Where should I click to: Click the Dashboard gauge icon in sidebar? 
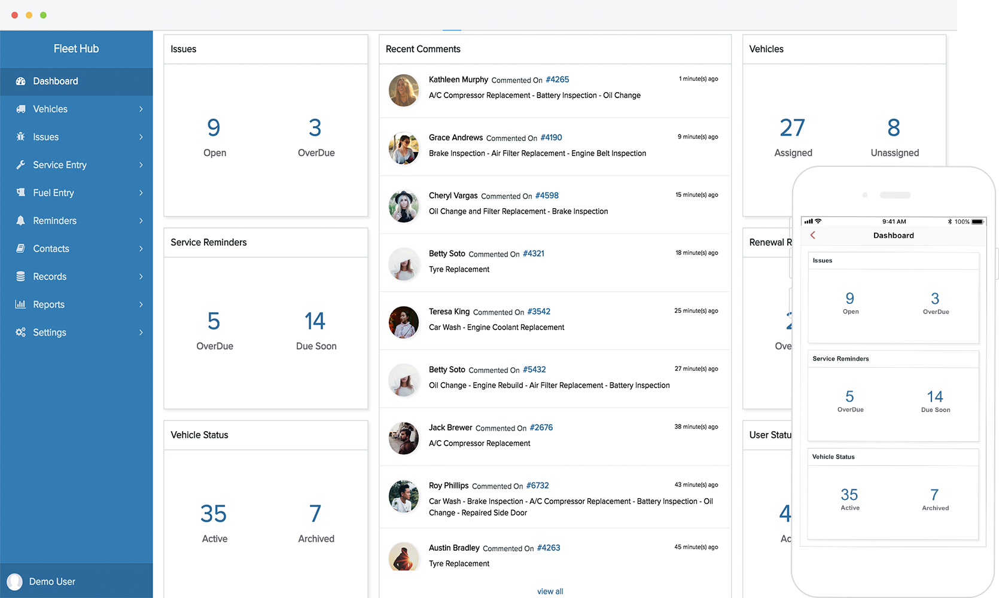tap(20, 81)
